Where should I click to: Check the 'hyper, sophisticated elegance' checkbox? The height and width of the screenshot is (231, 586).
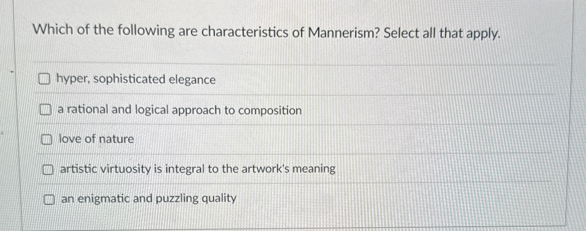pyautogui.click(x=45, y=79)
